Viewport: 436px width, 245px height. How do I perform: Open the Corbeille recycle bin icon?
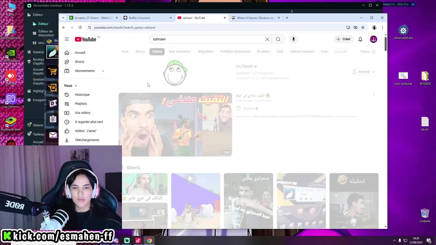[425, 216]
